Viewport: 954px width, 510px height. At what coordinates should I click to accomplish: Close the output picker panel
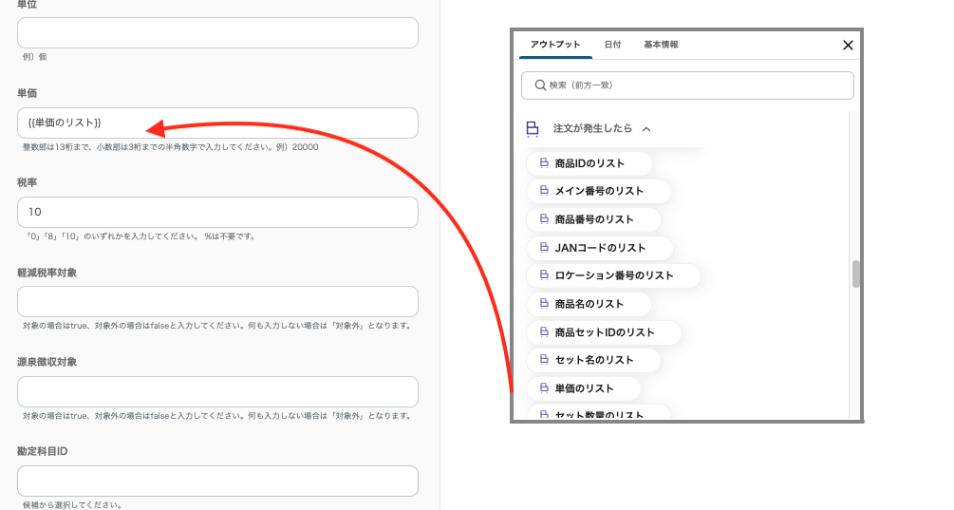pos(848,46)
